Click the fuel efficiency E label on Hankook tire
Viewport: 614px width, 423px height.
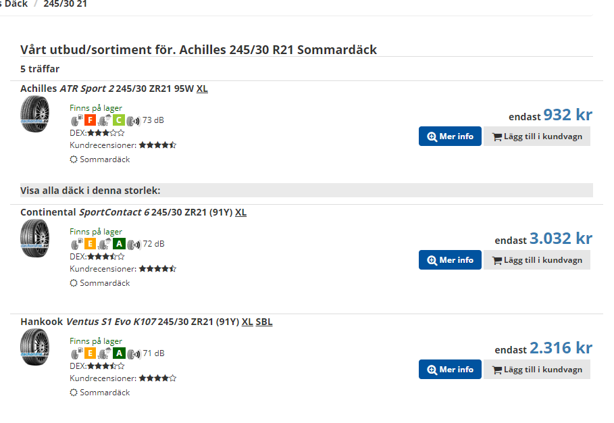tap(90, 353)
